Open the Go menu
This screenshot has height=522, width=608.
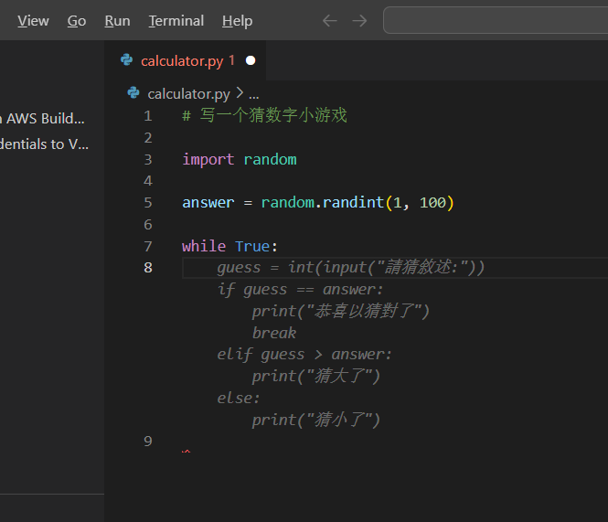tap(77, 20)
